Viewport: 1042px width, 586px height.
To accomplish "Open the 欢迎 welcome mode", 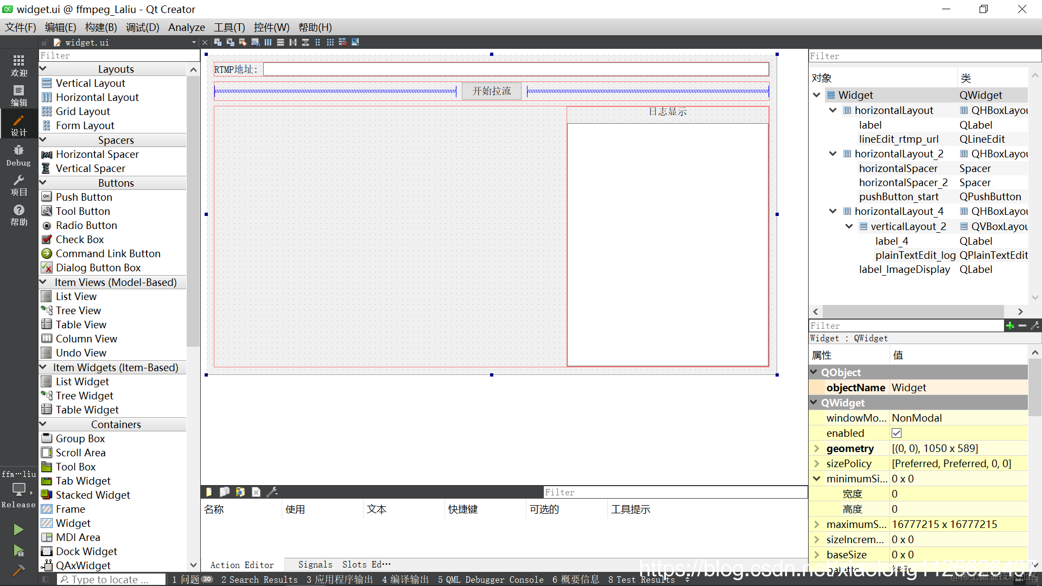I will click(x=18, y=65).
